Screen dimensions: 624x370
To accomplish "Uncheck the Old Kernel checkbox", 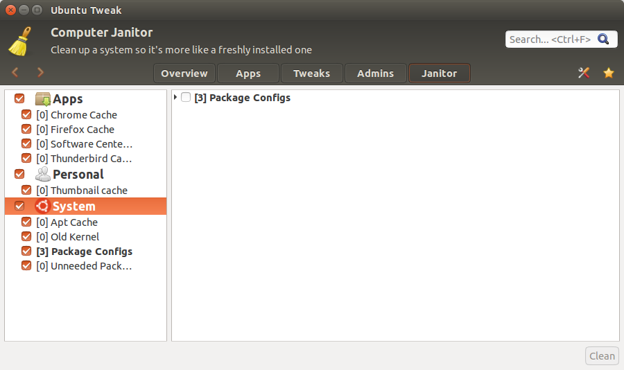I will point(26,237).
